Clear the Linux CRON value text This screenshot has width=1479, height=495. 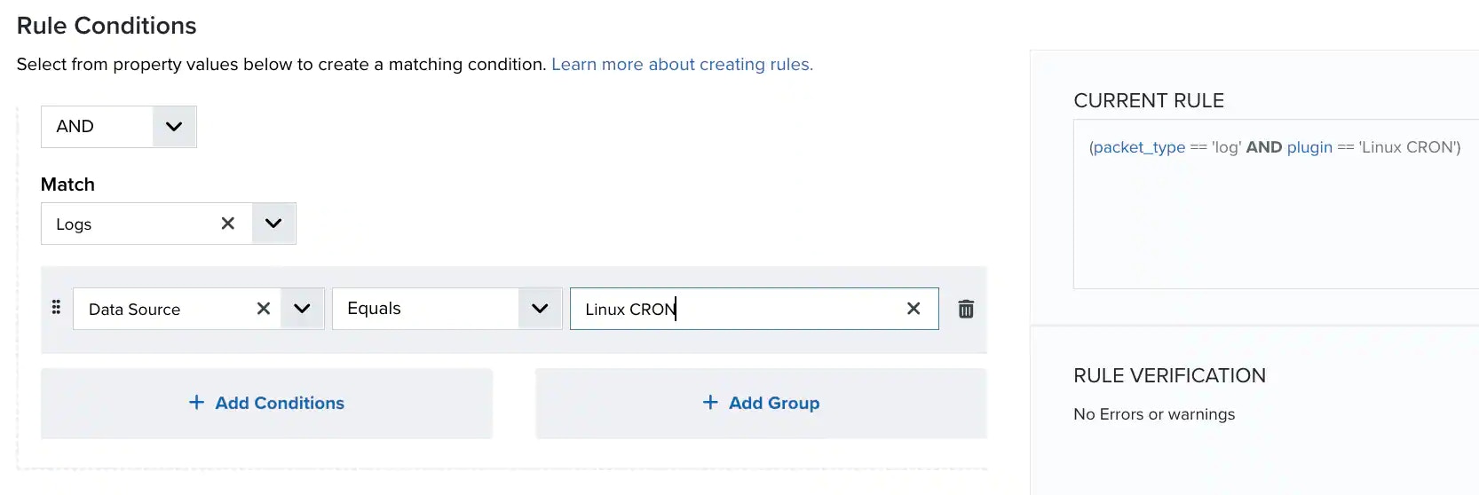pyautogui.click(x=913, y=309)
